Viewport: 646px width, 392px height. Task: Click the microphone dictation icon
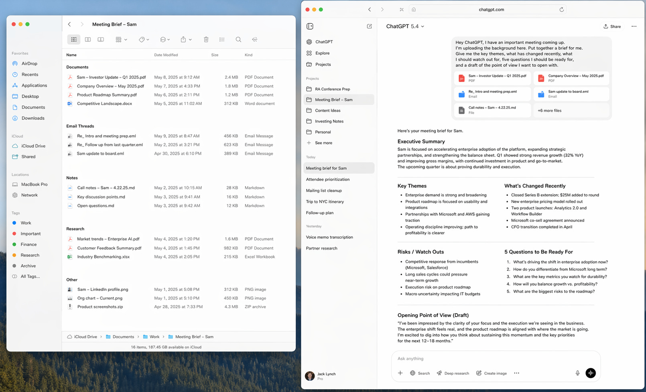[x=577, y=373]
